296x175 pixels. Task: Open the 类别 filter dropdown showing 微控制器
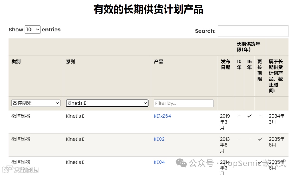[36, 103]
